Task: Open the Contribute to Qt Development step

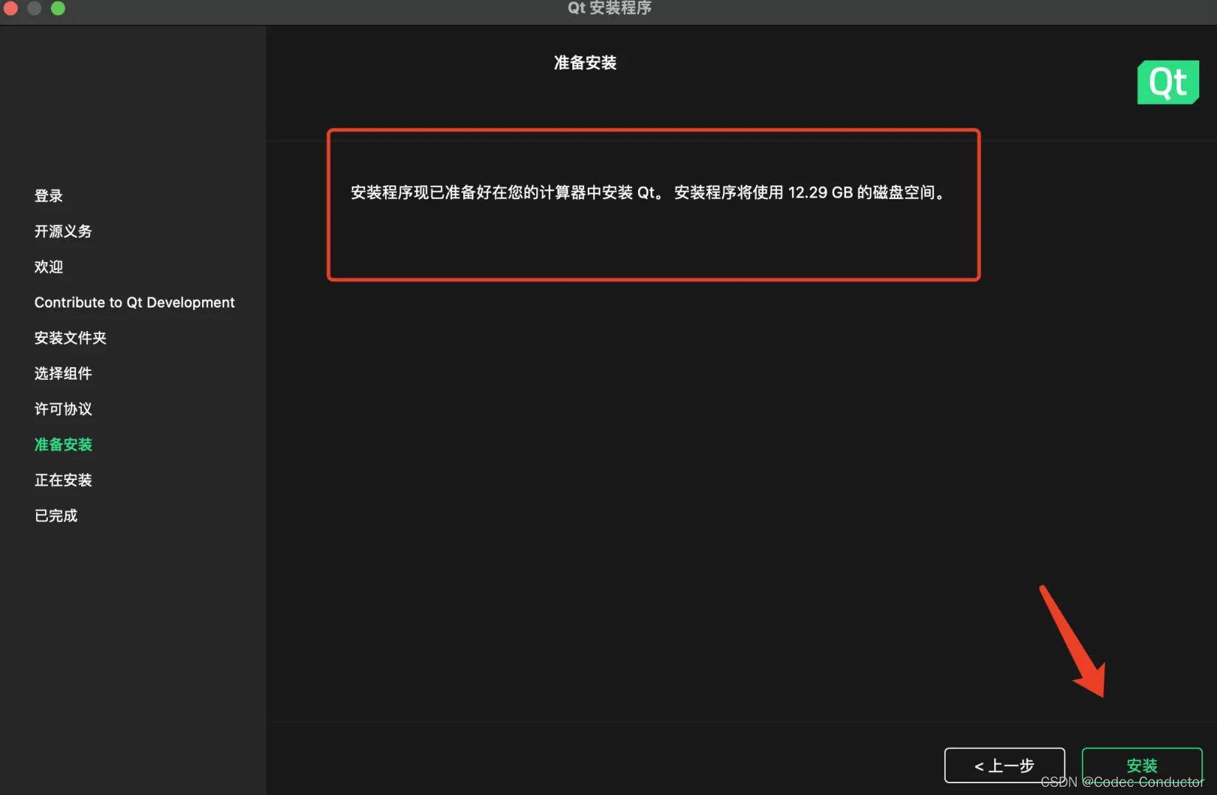Action: (134, 302)
